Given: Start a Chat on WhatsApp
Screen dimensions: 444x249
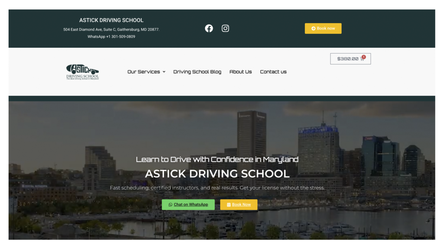Looking at the screenshot, I should [188, 204].
